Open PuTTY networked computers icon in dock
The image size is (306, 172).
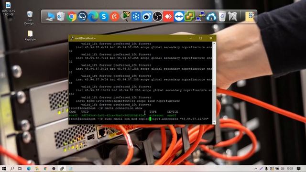point(200,16)
